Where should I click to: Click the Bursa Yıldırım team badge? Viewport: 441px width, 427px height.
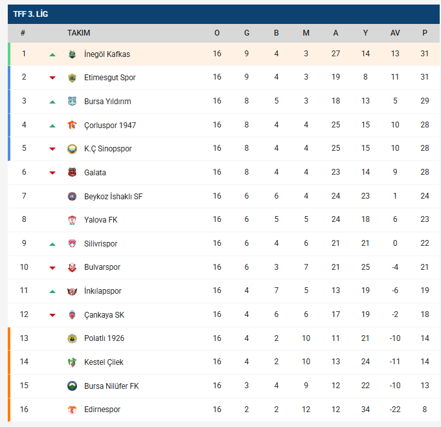coord(72,102)
